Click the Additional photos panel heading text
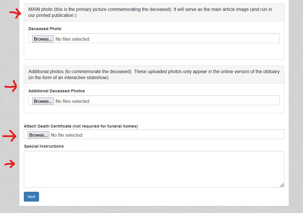 tap(154, 75)
